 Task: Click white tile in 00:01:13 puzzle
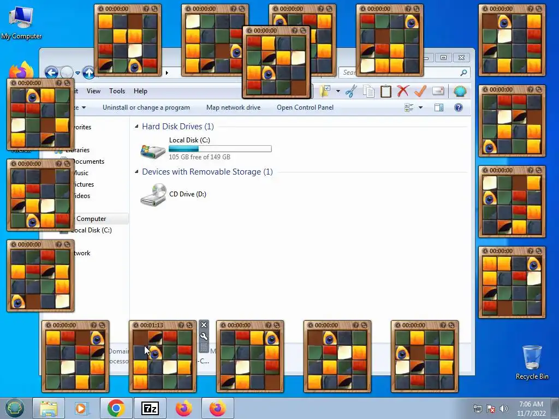coord(170,367)
